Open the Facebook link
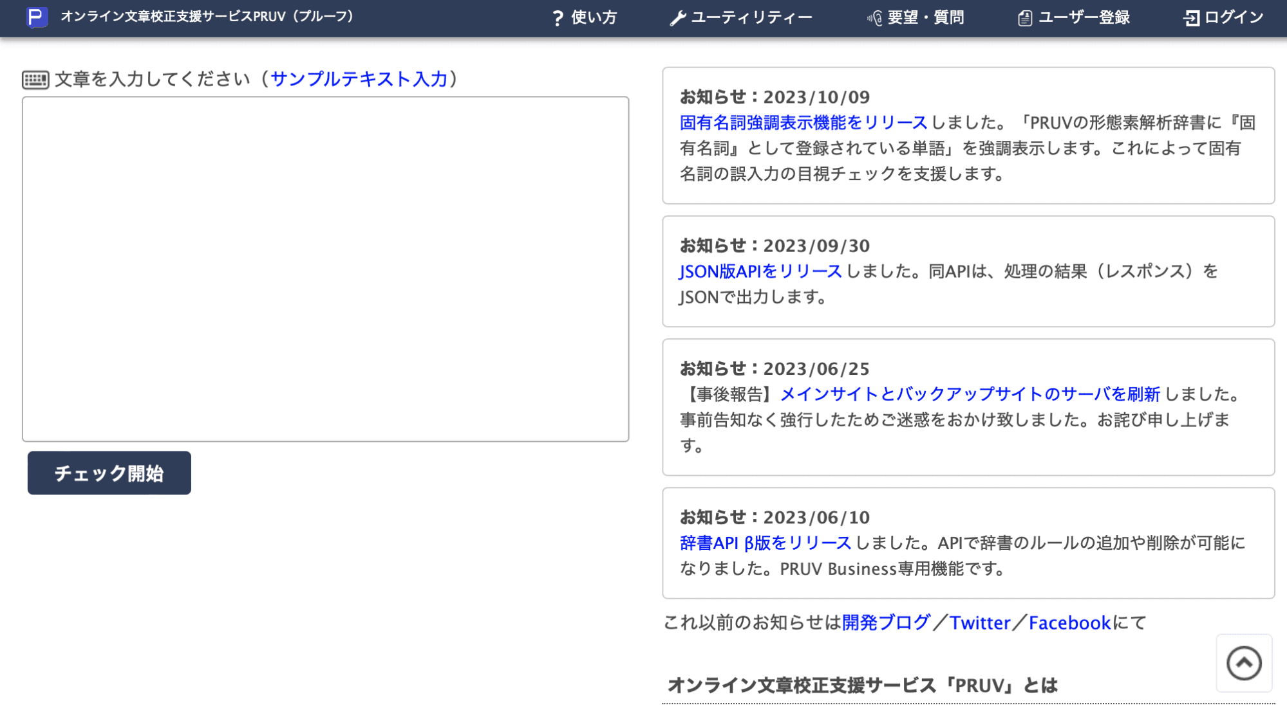 point(1069,622)
